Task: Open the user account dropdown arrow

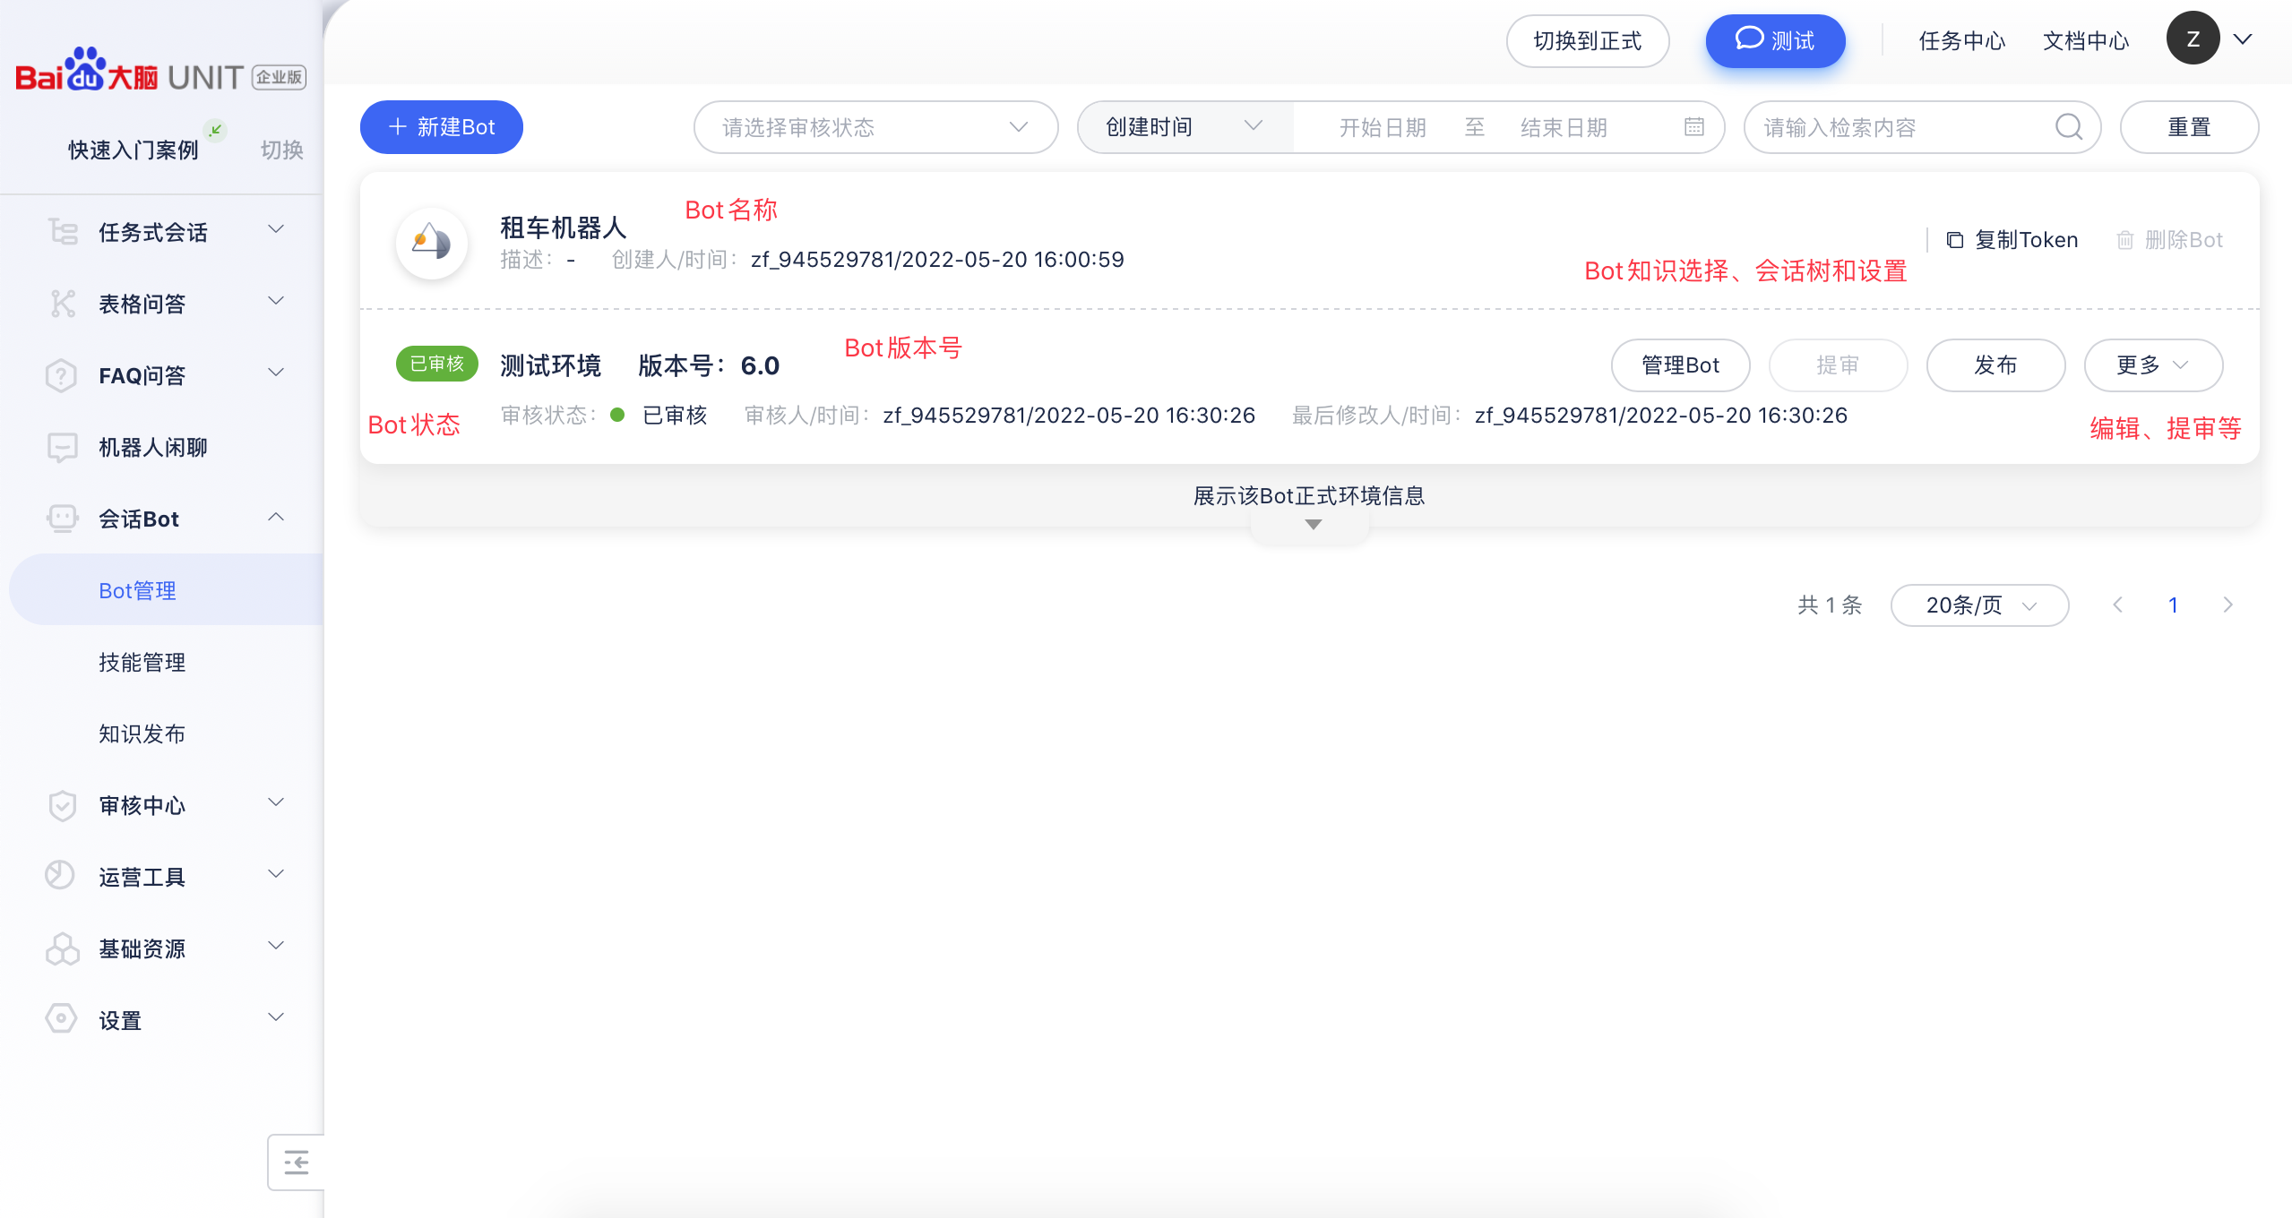Action: point(2242,39)
